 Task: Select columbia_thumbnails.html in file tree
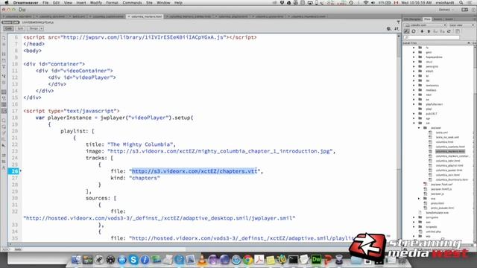click(452, 179)
